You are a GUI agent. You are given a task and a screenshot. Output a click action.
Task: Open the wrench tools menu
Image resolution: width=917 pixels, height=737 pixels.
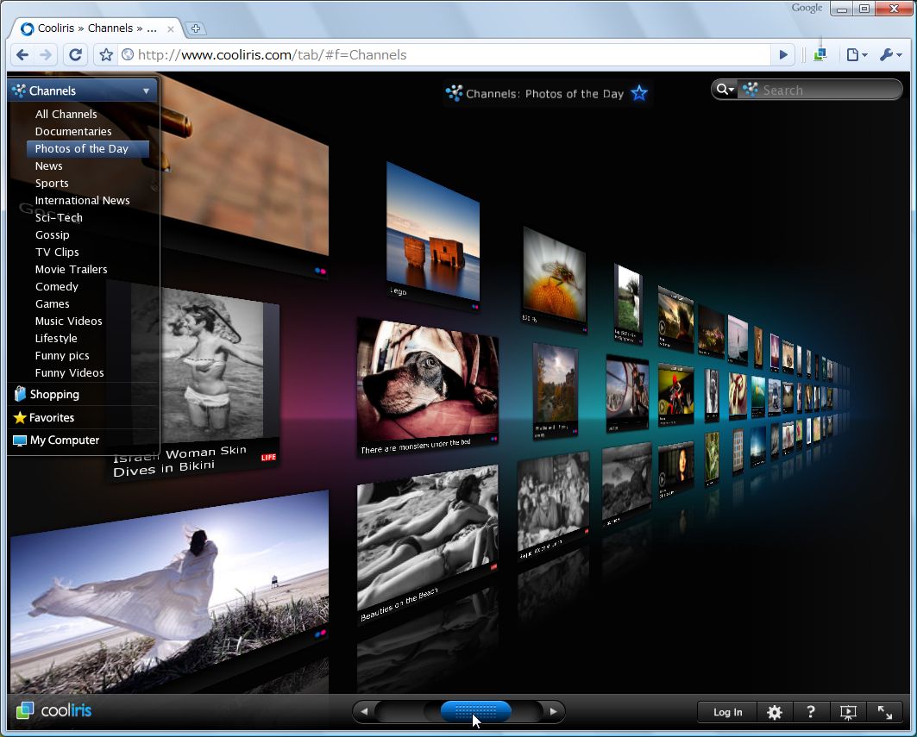[890, 55]
